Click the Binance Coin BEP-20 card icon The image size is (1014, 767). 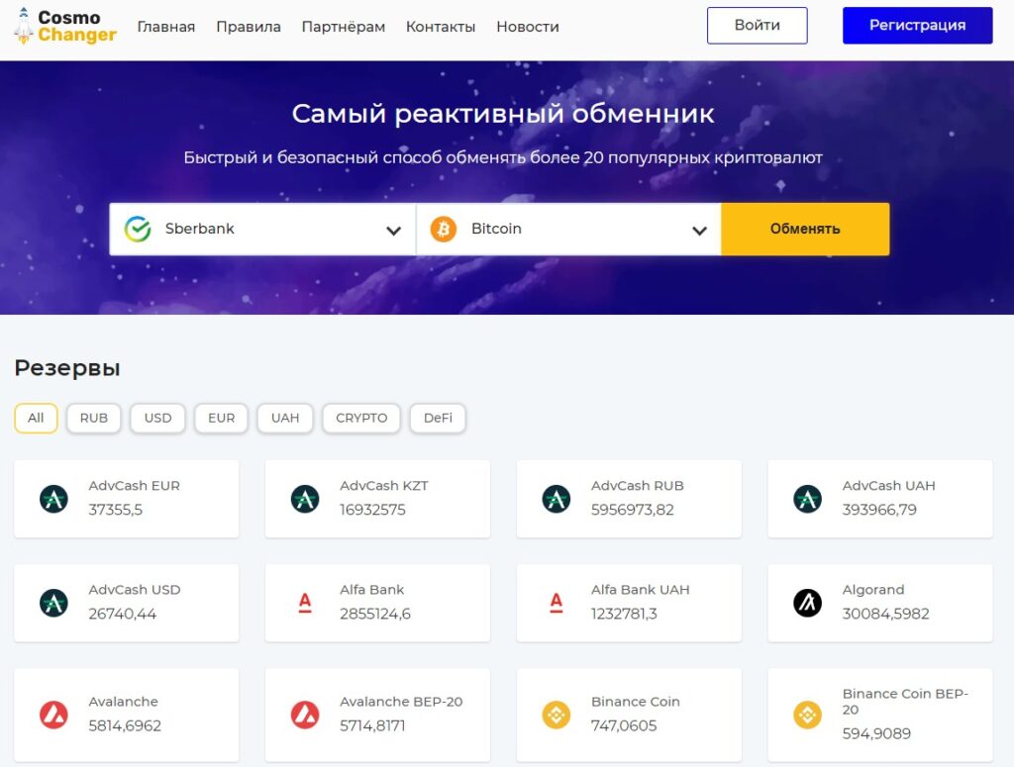coord(808,715)
